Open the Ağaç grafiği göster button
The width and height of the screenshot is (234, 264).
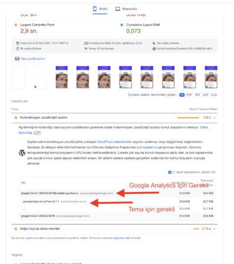29,59
